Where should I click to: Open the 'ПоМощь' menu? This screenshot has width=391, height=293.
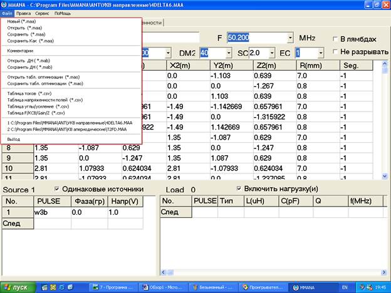coord(63,13)
